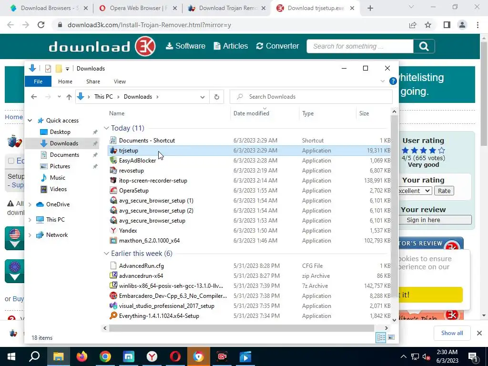Open the Your rating dropdown

[x=415, y=191]
